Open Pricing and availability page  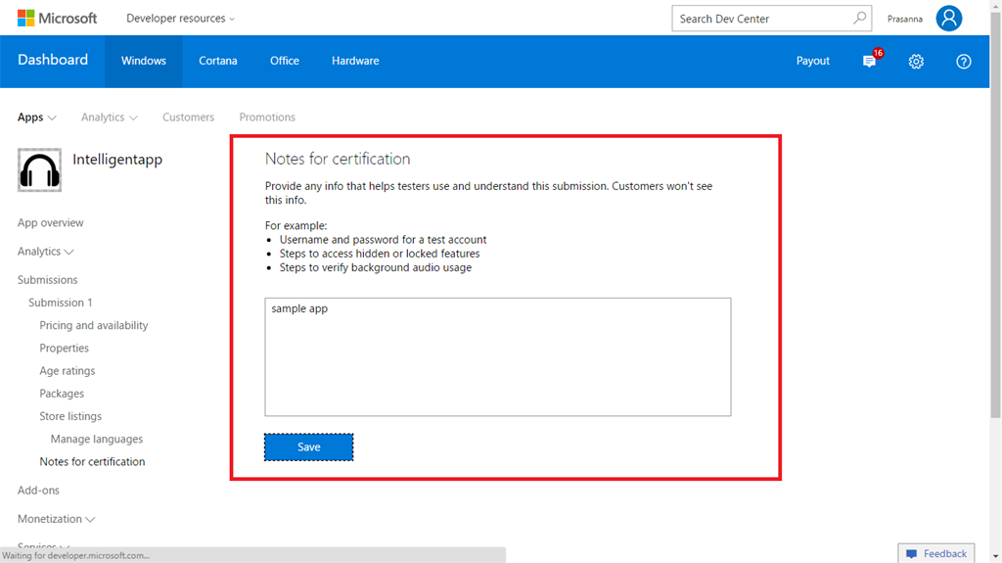point(94,325)
